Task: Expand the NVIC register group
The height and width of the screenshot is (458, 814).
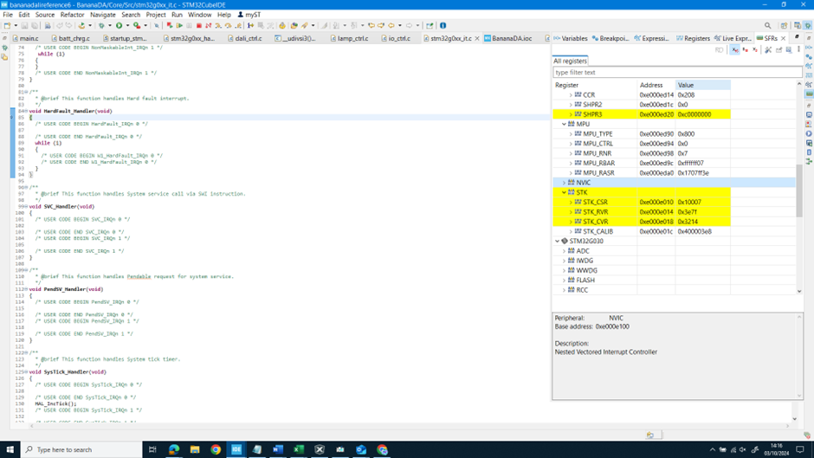Action: tap(565, 183)
